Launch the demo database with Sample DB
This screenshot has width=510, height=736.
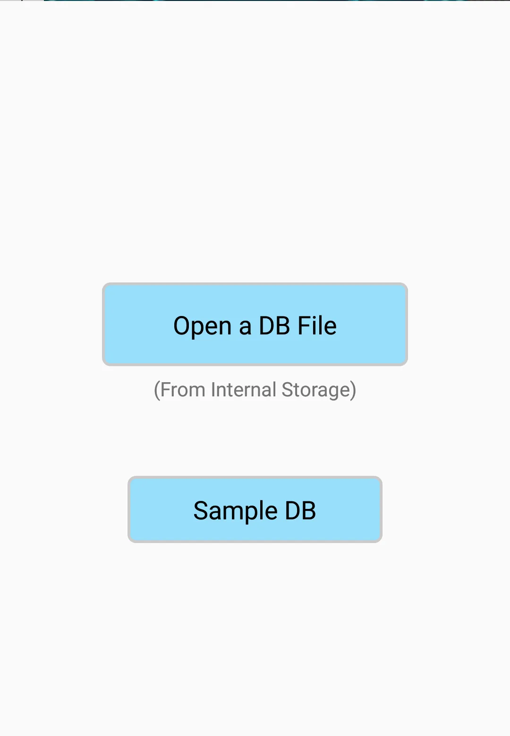click(255, 509)
